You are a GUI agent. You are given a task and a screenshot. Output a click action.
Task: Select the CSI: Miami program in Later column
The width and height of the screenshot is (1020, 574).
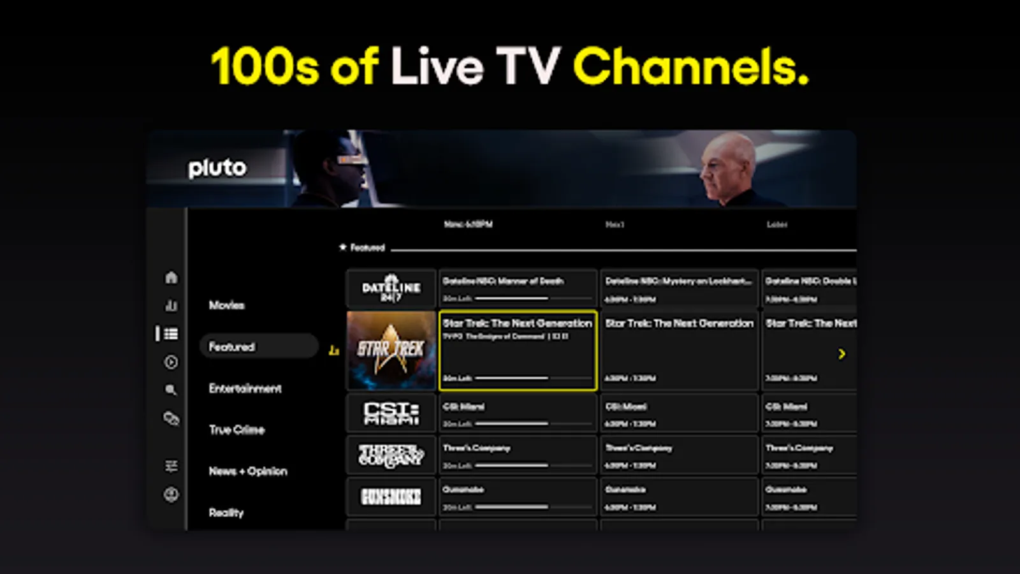click(x=809, y=413)
